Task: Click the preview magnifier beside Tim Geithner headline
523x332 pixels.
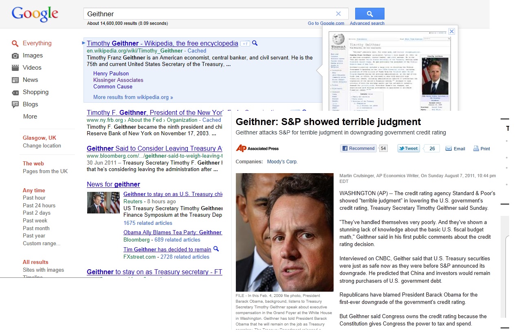Action: 216,249
